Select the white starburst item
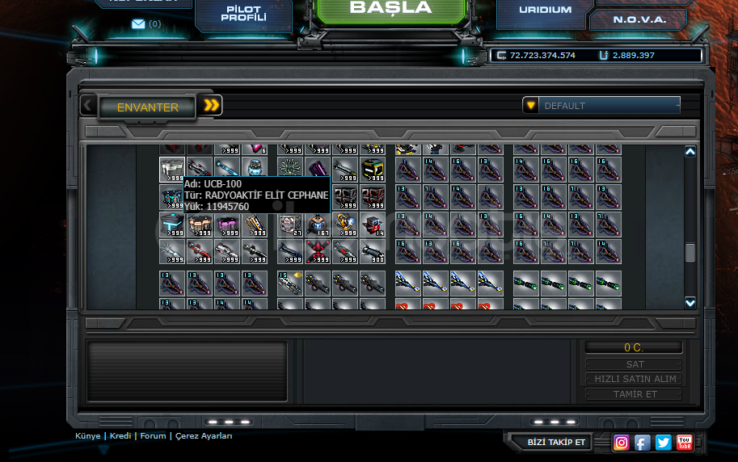This screenshot has width=738, height=462. pyautogui.click(x=172, y=251)
